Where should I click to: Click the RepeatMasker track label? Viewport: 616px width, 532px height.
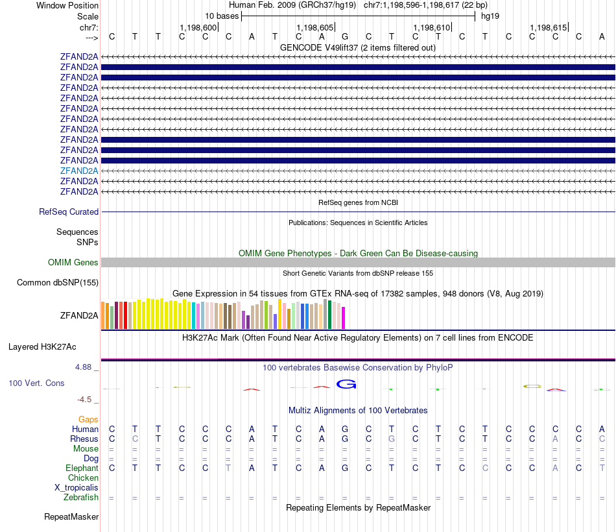click(x=71, y=516)
